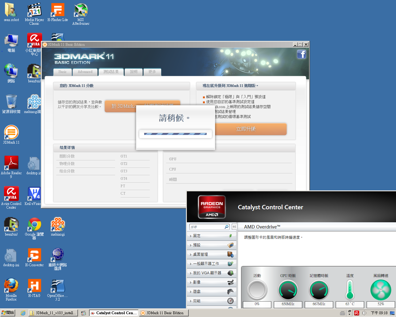Open the 臺師大網路選課 desktop shortcut
Viewport: 396px width, 317px height.
coord(58,259)
